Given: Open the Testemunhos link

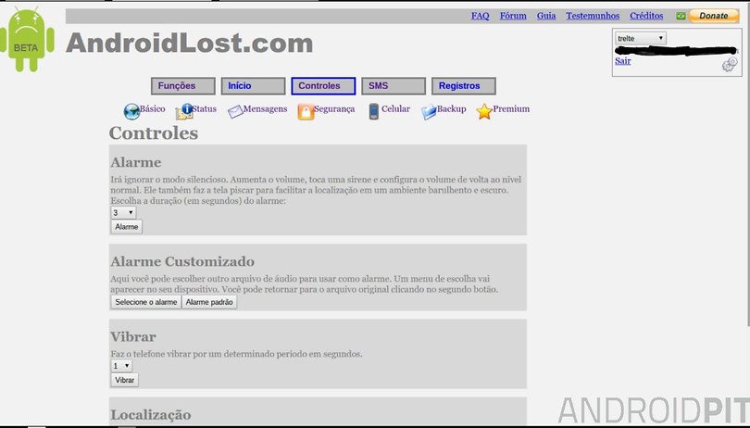Looking at the screenshot, I should coord(593,16).
